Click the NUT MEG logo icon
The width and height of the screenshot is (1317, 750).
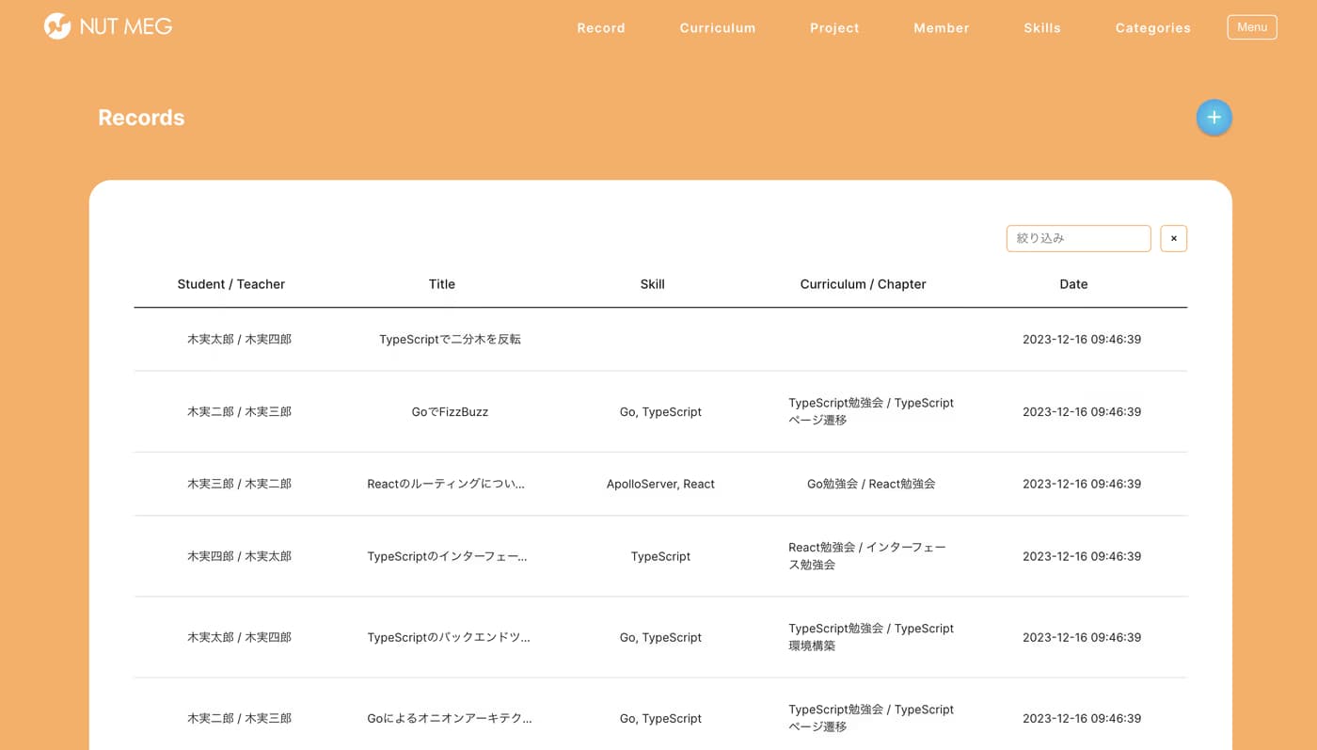point(57,26)
